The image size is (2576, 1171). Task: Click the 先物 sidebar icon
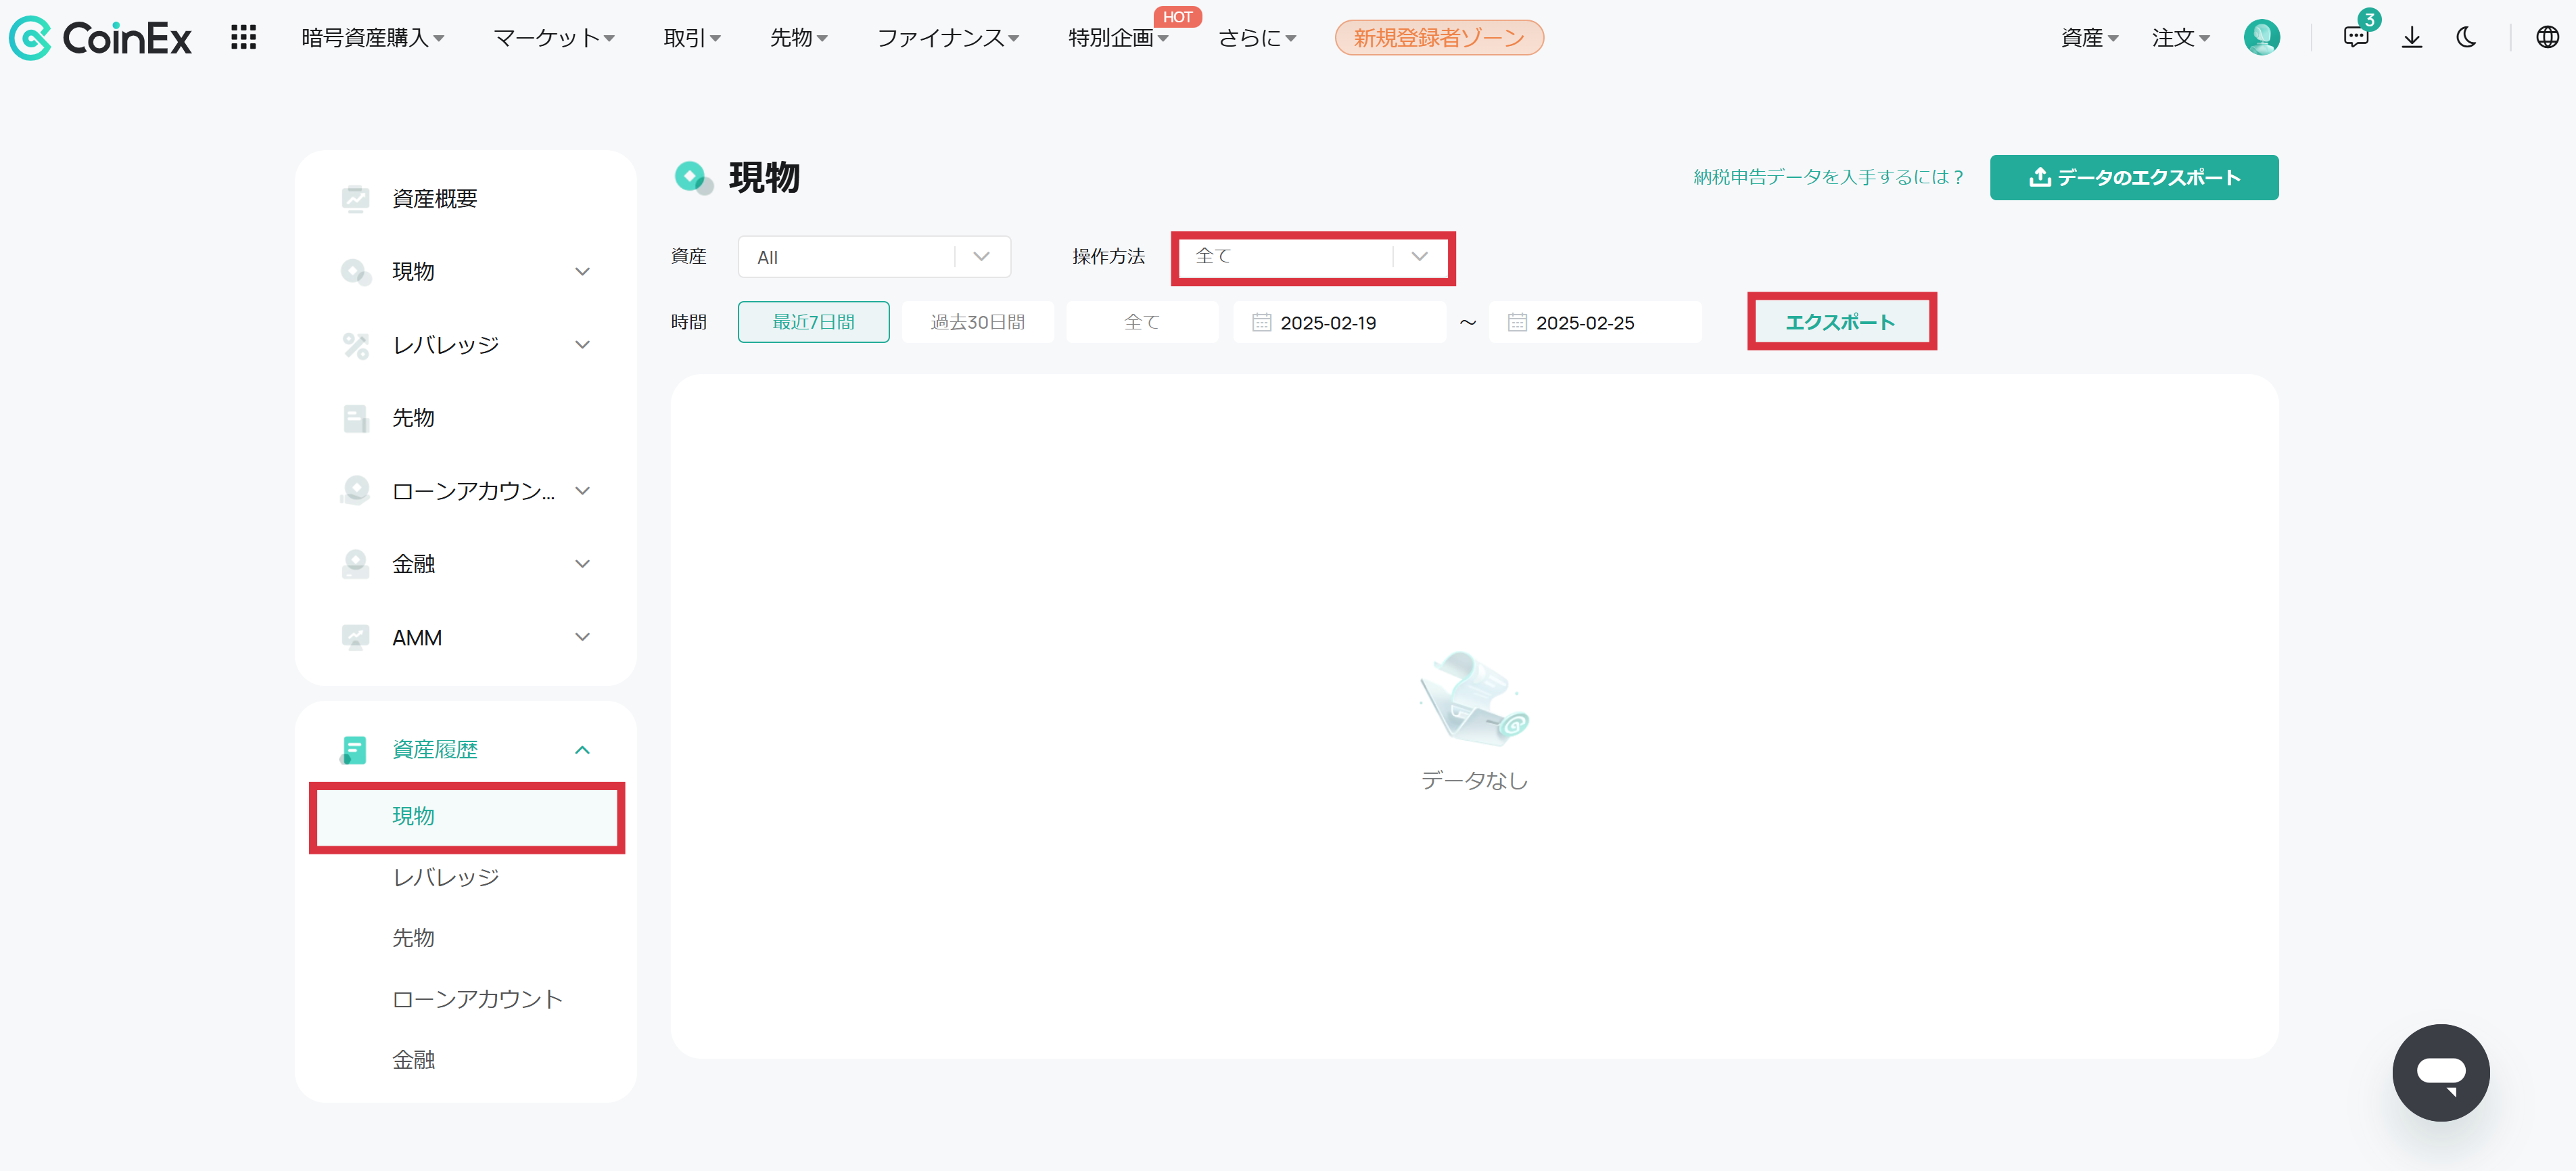coord(355,418)
